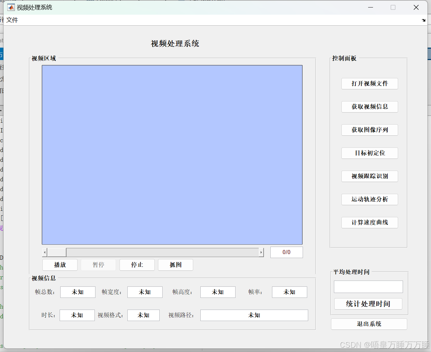Click 目标初定位 button

pos(370,153)
